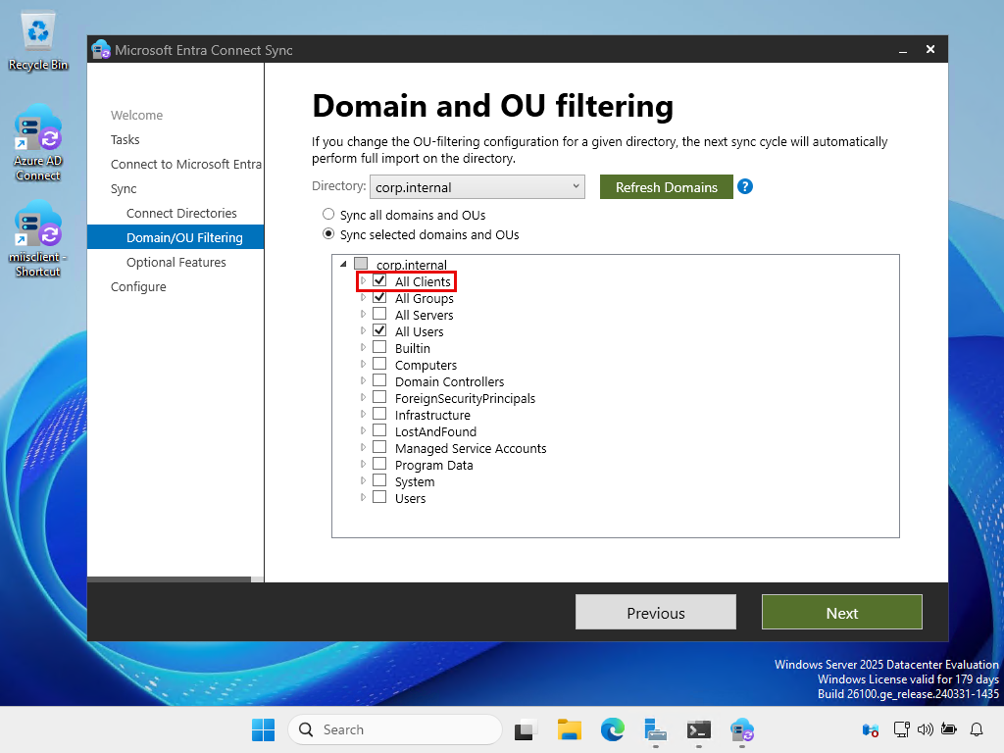The height and width of the screenshot is (753, 1004).
Task: Click the Next button
Action: coord(842,612)
